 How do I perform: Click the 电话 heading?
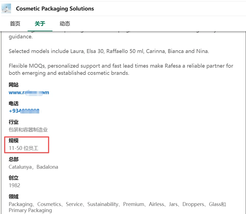coord(14,104)
